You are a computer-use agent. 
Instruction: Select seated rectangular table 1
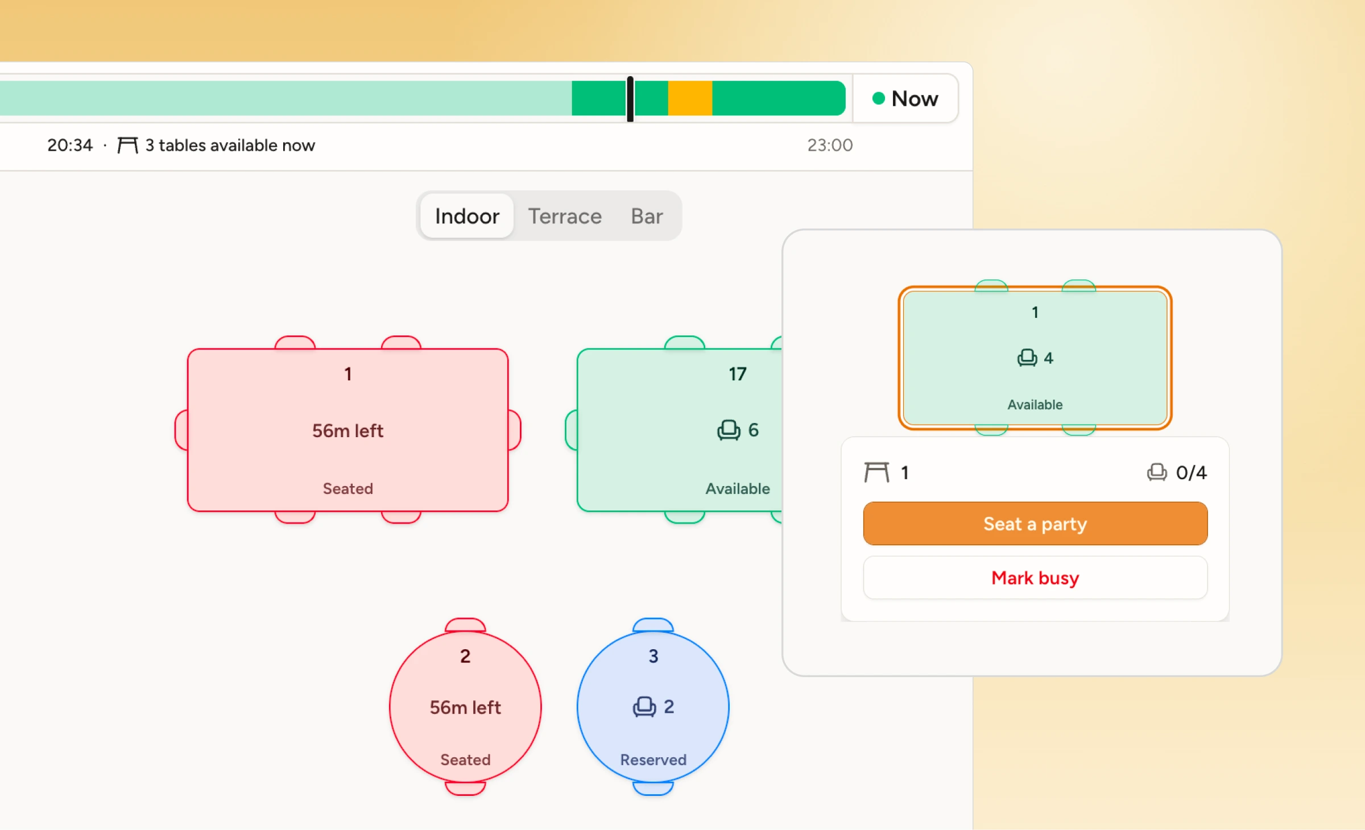coord(348,430)
